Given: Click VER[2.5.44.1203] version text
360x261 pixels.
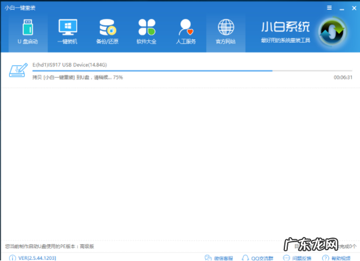Looking at the screenshot, I should (x=37, y=258).
